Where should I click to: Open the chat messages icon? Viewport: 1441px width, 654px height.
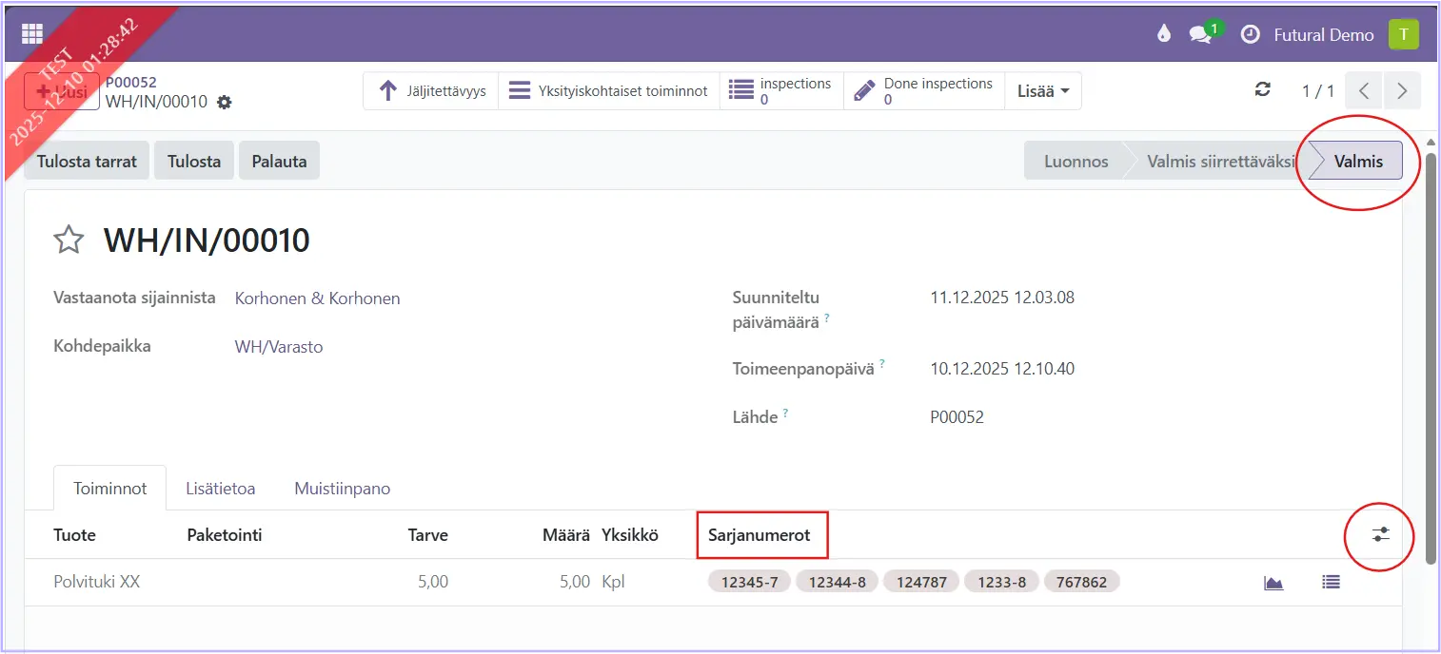tap(1200, 34)
